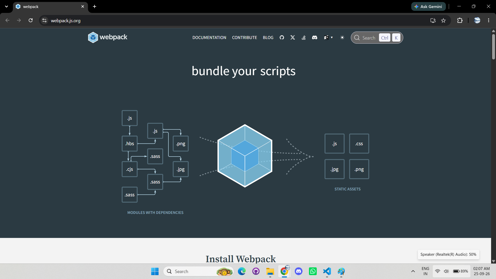The image size is (496, 279).
Task: Open the Chrome profile avatar
Action: coord(477,20)
